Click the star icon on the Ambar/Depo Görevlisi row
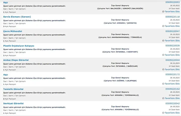This screenshot has width=181, height=116. click(163, 69)
